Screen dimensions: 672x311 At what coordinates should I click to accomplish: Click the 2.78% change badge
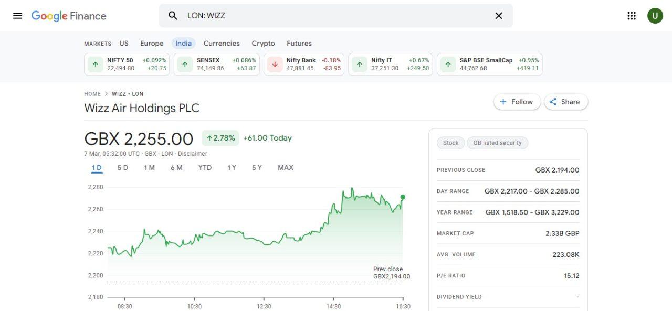point(220,138)
